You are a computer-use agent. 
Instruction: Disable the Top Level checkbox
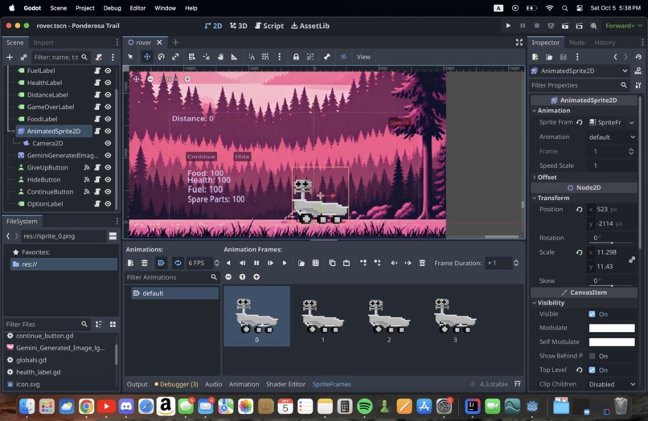pyautogui.click(x=592, y=370)
